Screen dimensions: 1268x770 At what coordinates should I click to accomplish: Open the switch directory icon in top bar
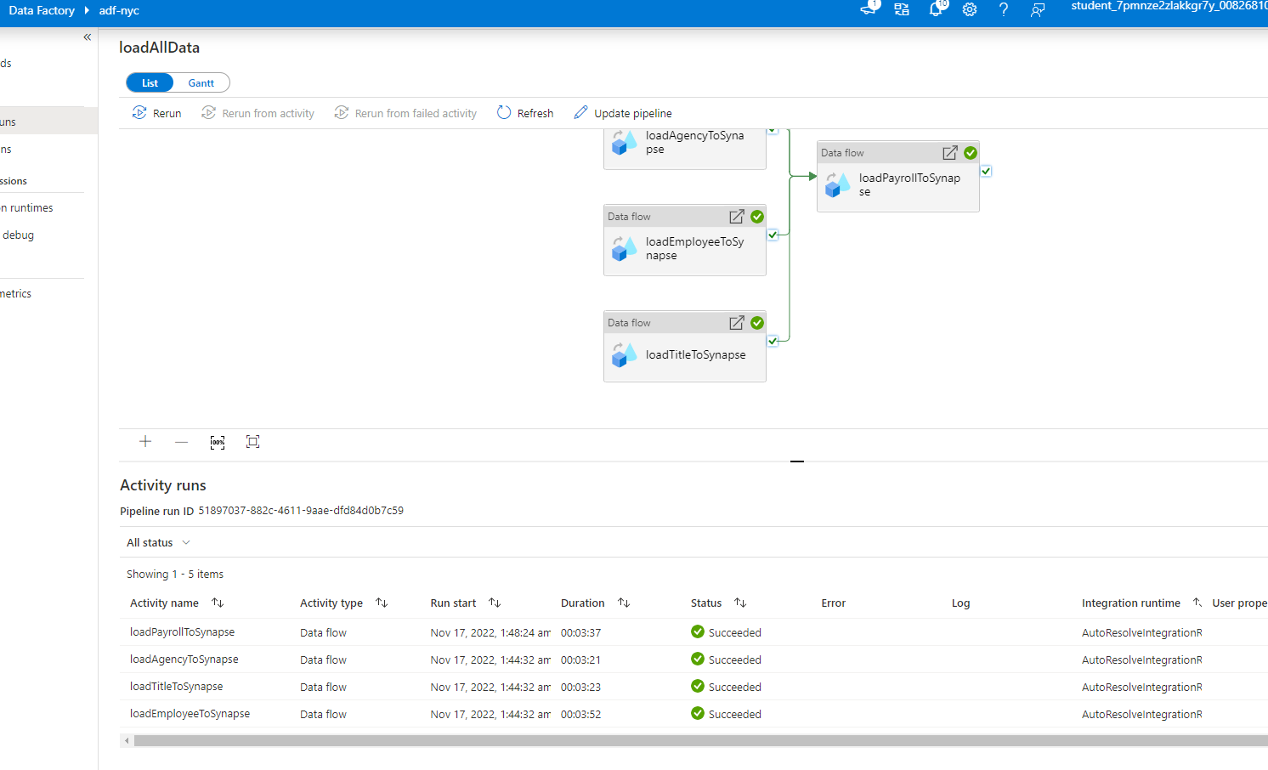point(902,9)
